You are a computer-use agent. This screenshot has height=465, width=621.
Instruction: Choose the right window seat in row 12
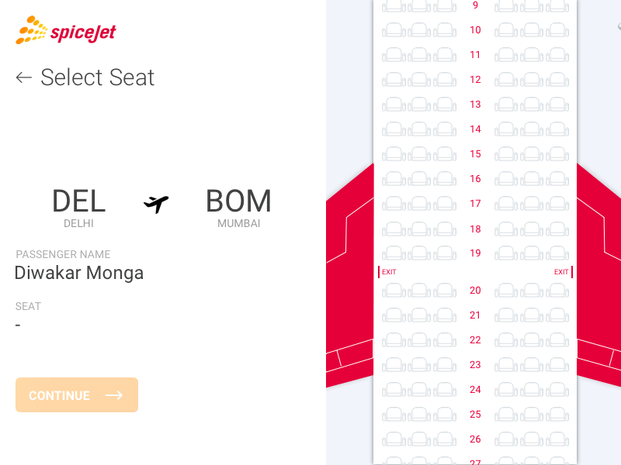coord(557,80)
